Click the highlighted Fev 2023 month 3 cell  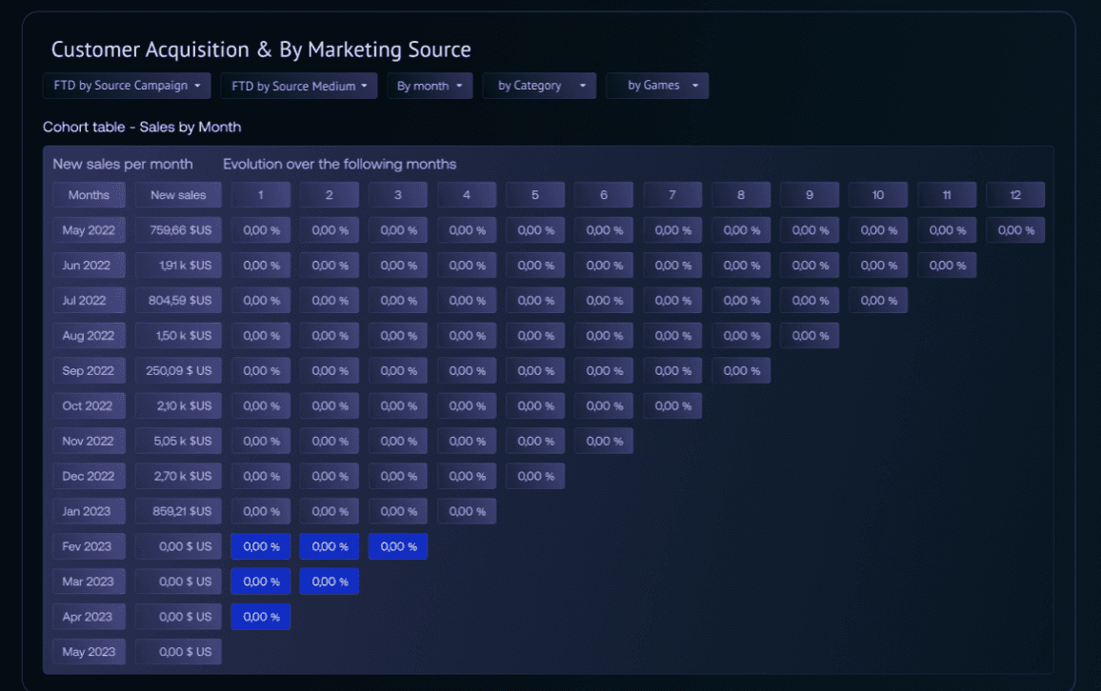coord(398,546)
